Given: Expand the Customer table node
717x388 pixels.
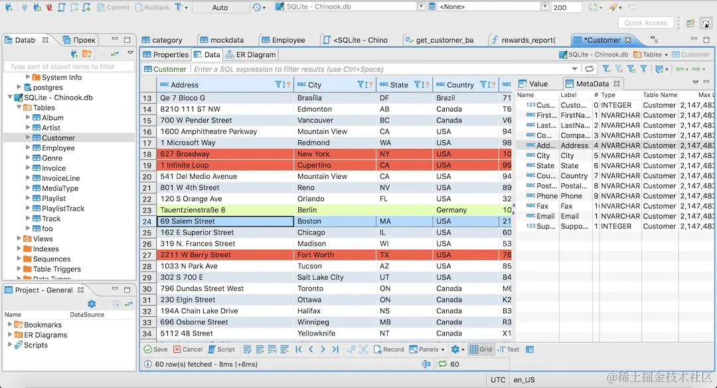Looking at the screenshot, I should pos(28,138).
